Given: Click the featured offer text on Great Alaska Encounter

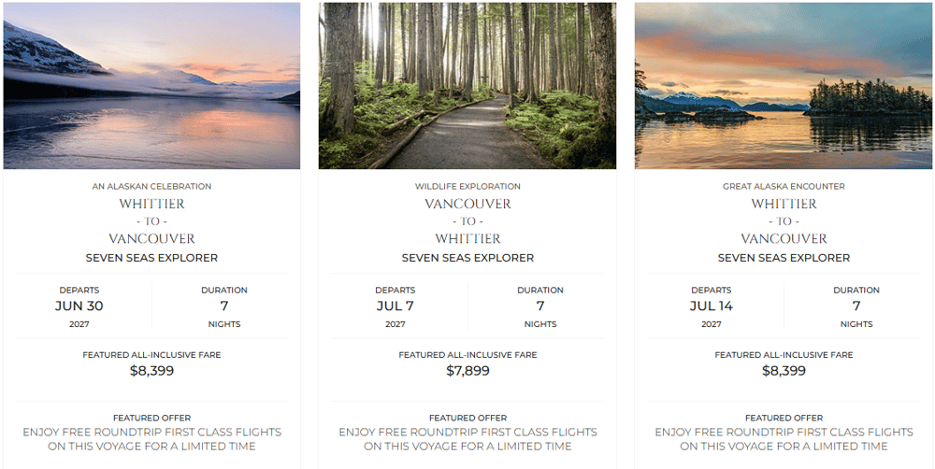Looking at the screenshot, I should (x=784, y=438).
